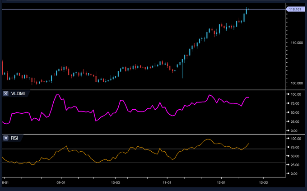Click VLDMI scale value 75.00

pos(295,103)
